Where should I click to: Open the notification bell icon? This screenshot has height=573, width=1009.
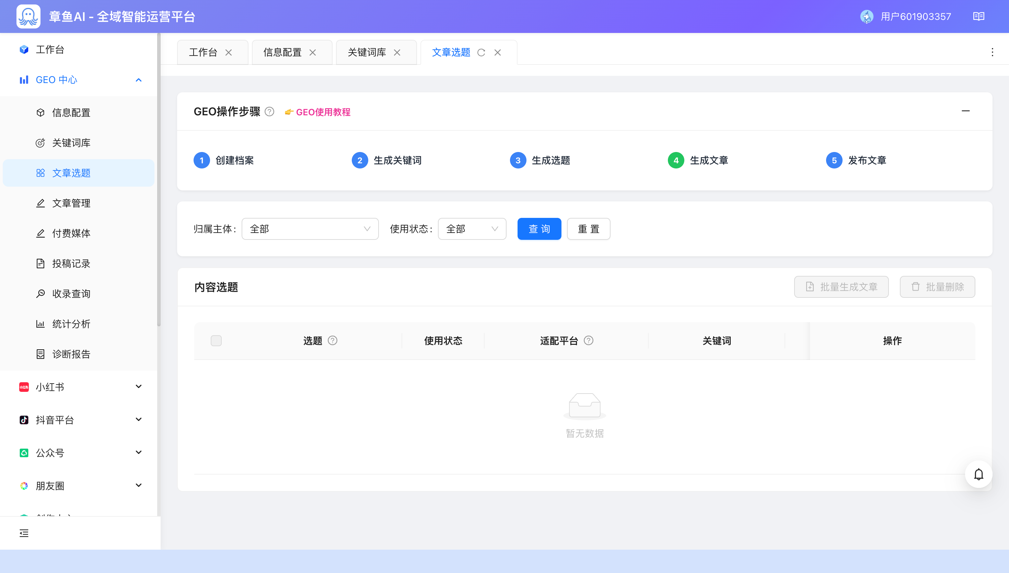[x=978, y=474]
